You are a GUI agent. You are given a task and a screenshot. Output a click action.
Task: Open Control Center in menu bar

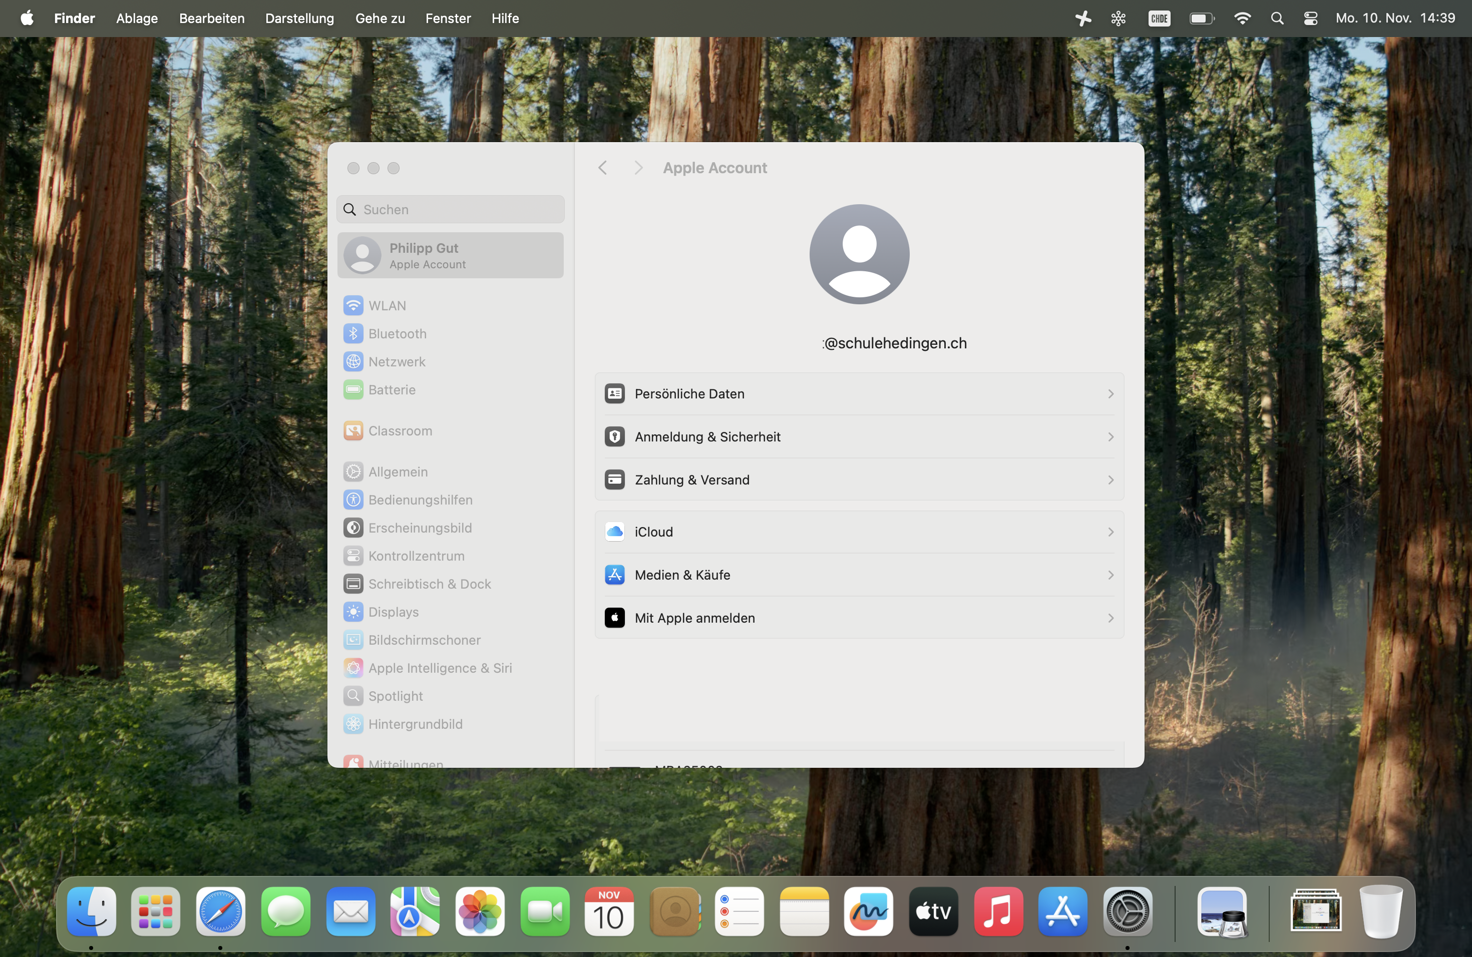pyautogui.click(x=1310, y=19)
